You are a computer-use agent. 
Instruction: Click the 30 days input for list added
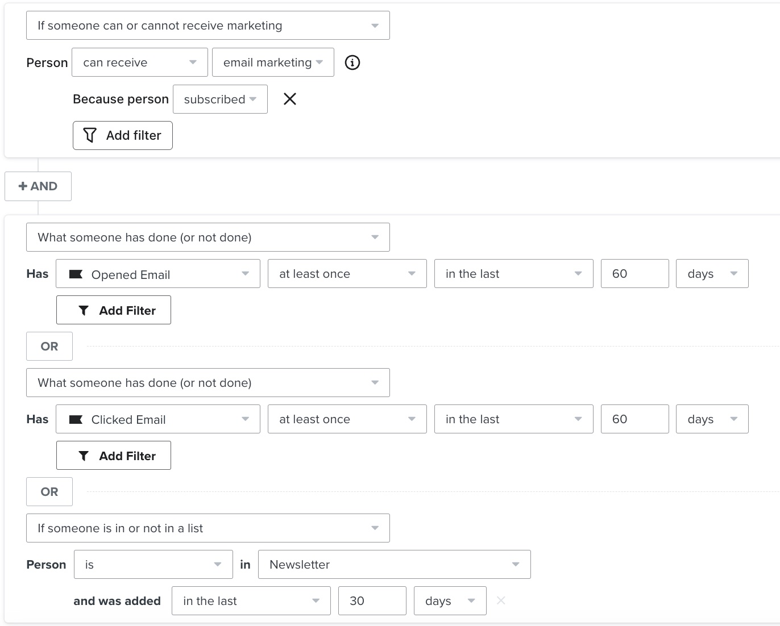(372, 601)
